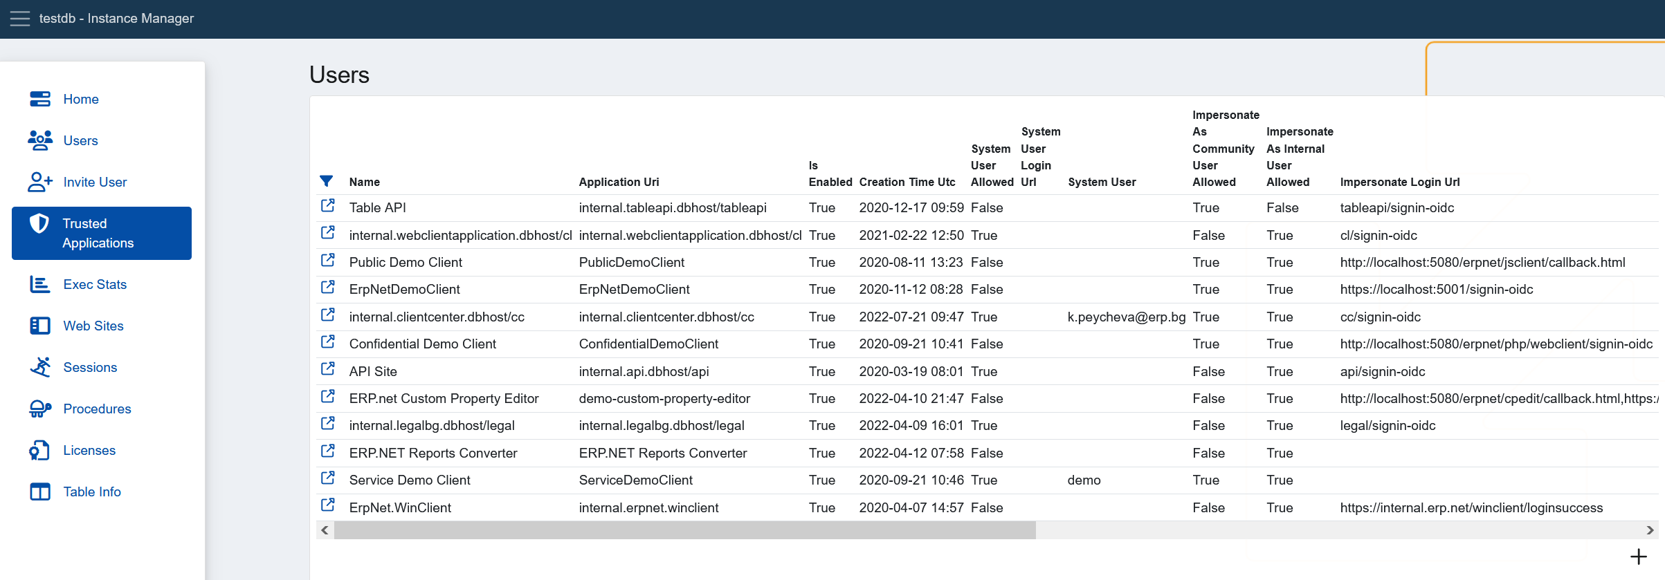Open the Table API row link icon
1665x580 pixels.
pos(328,206)
